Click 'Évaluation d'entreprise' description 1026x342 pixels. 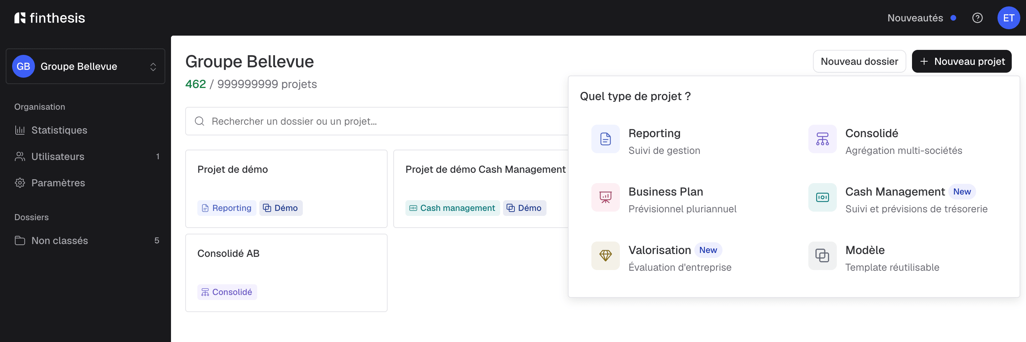680,267
